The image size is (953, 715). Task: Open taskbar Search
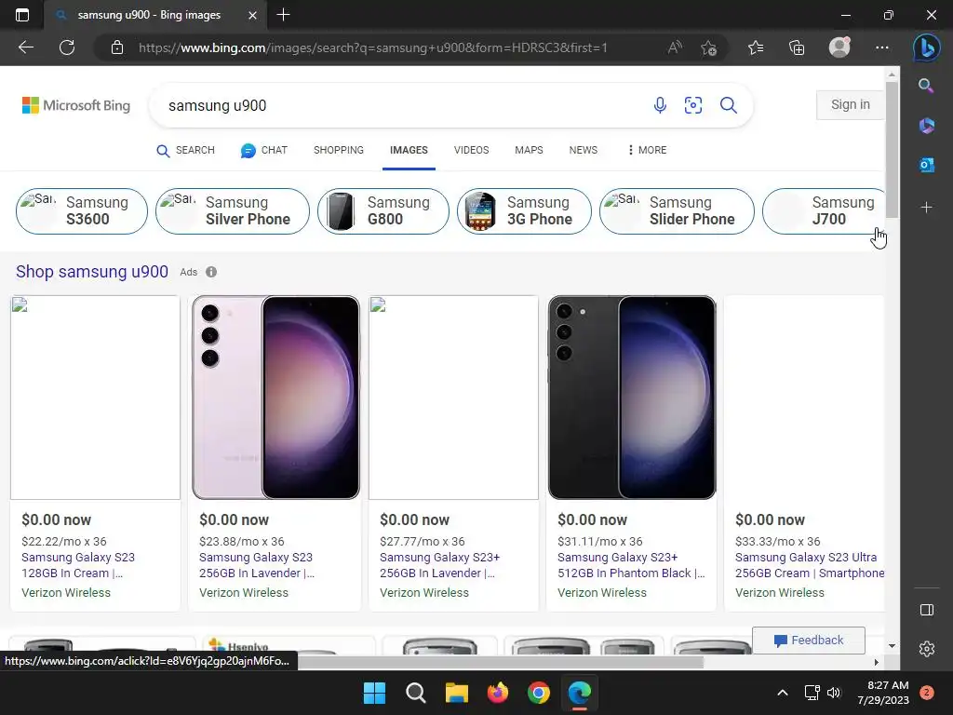[416, 693]
